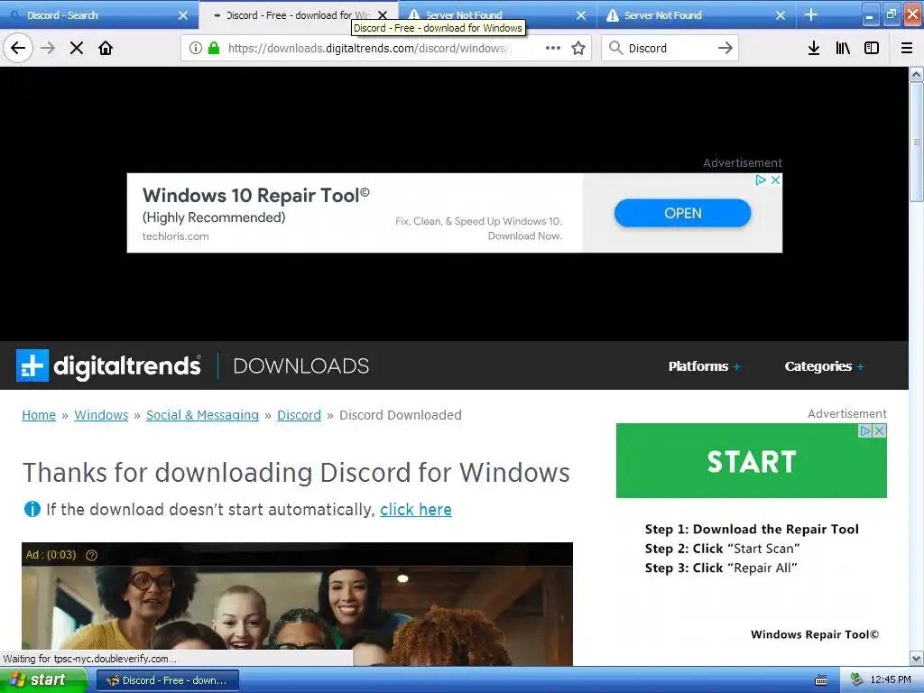
Task: Go back to the previous page
Action: click(18, 48)
